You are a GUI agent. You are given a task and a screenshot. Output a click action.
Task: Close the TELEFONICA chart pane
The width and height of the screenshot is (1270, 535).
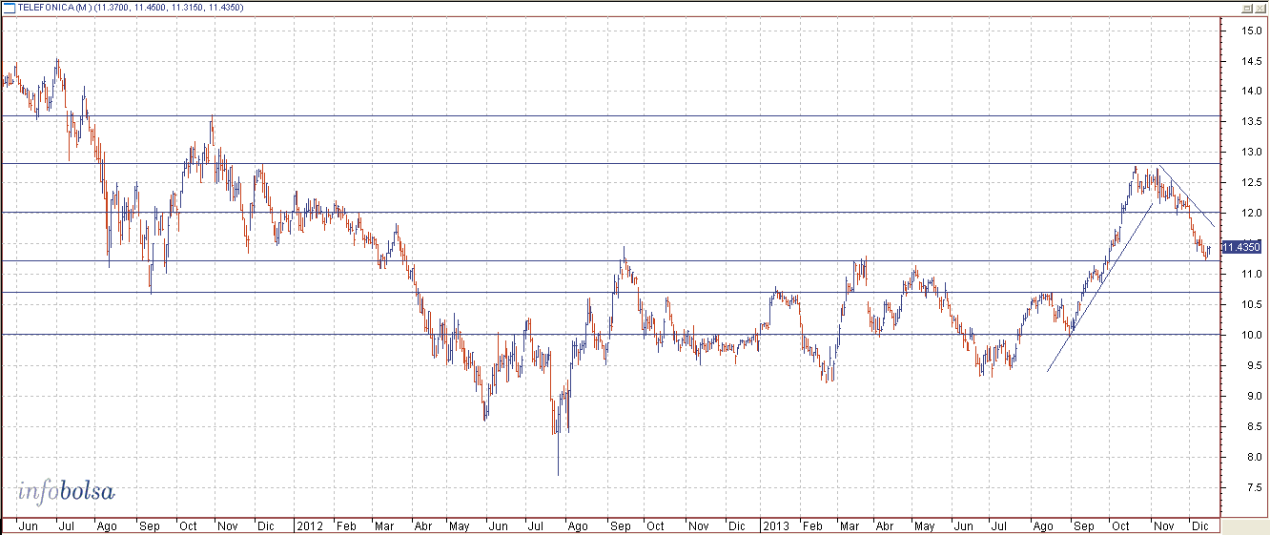coord(1260,7)
